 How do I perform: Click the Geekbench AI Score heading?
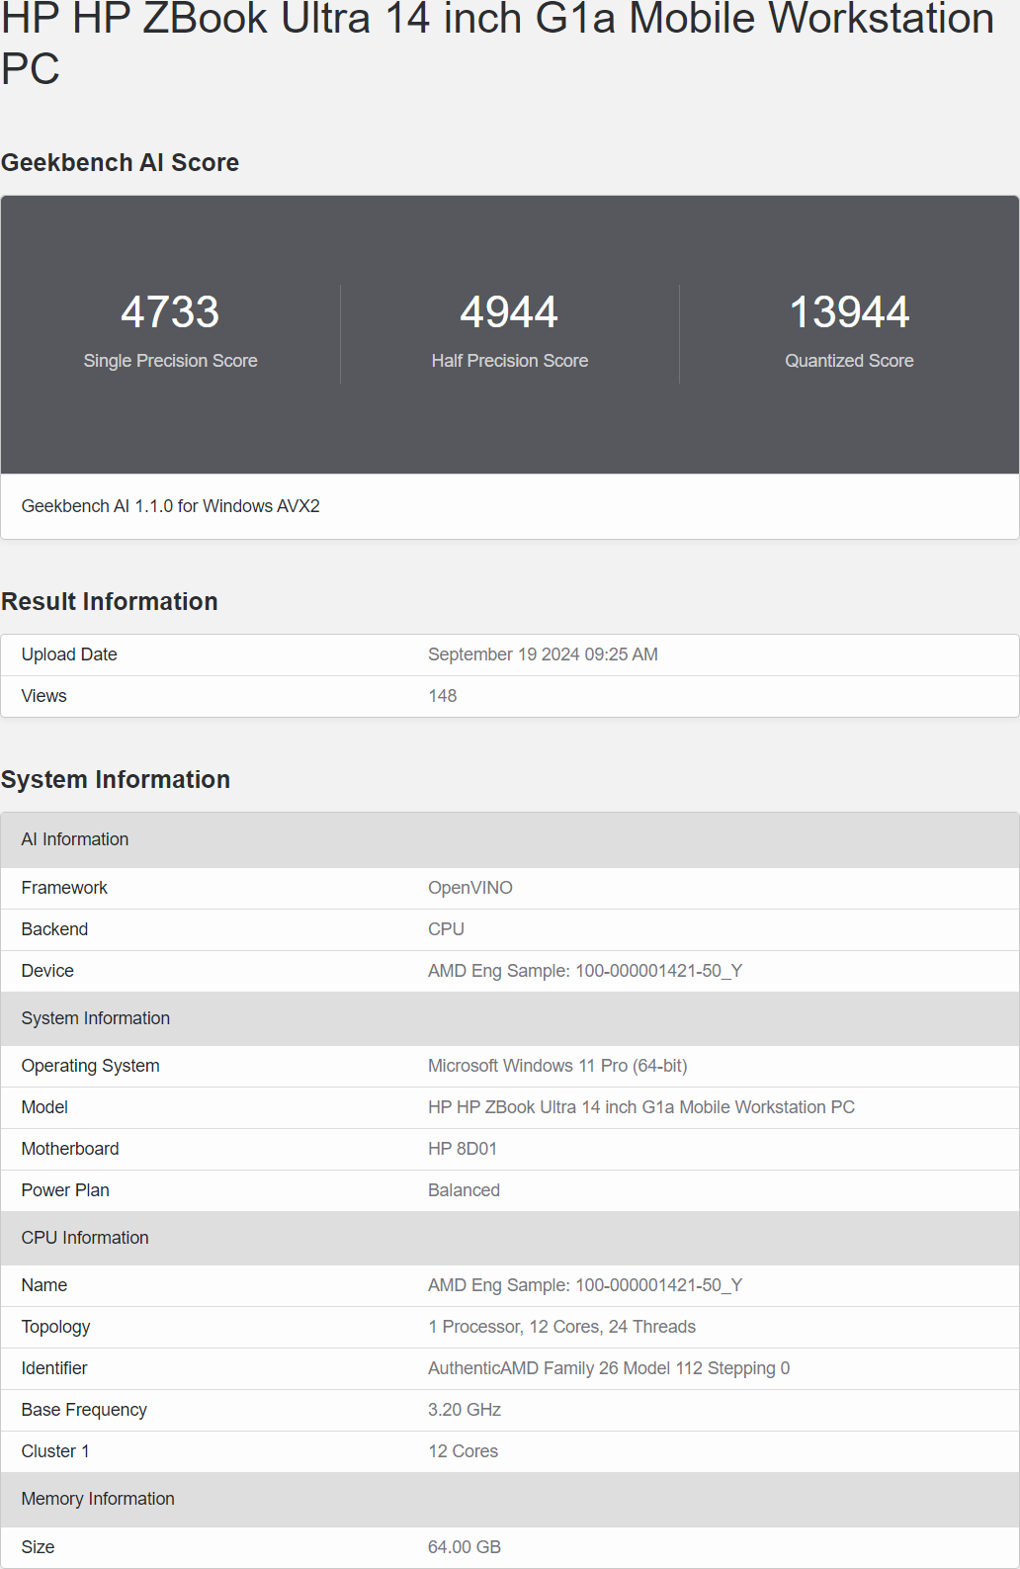[x=120, y=162]
